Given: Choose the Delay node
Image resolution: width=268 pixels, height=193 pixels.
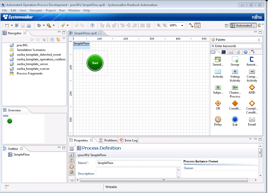Looking at the screenshot, I should [x=218, y=121].
